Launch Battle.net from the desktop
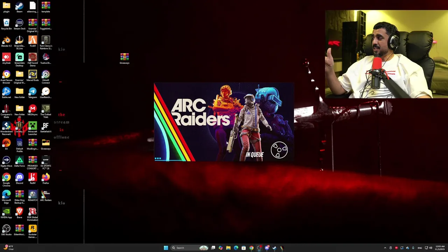Viewport: 448px width, 252px height. click(6, 93)
